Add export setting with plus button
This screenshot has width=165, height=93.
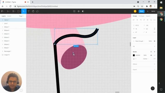[x=155, y=69]
